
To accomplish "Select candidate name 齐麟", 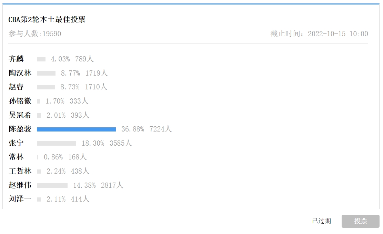I will coord(16,59).
